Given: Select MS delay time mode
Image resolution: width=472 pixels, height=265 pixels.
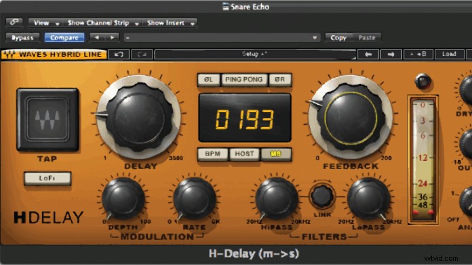Looking at the screenshot, I should click(276, 154).
